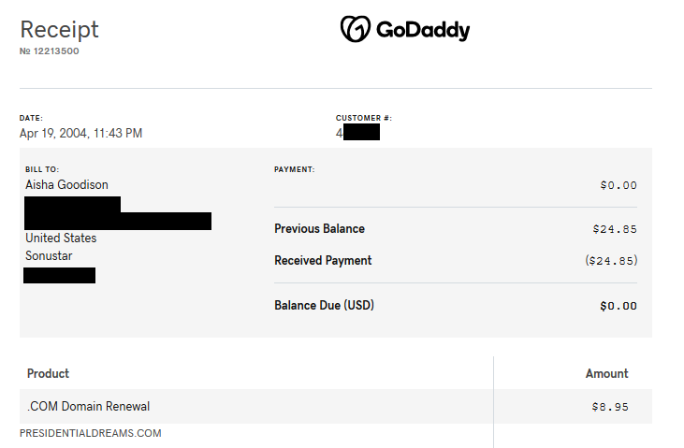
Task: Click the PRESIDENTIALDREAMS.COM domain name
Action: point(91,433)
